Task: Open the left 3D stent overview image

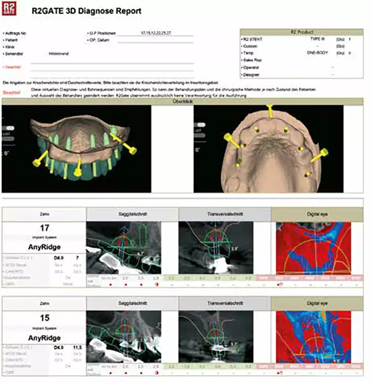Action: (x=76, y=149)
